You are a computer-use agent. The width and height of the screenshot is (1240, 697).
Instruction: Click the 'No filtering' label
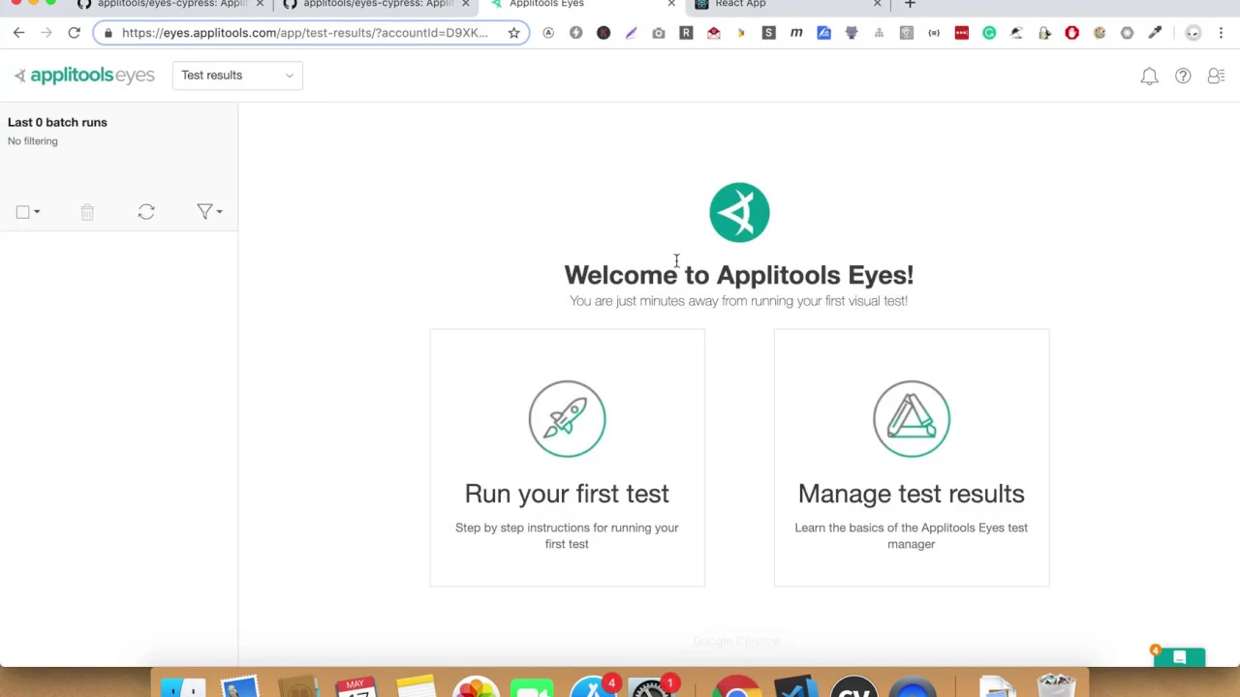pyautogui.click(x=33, y=141)
